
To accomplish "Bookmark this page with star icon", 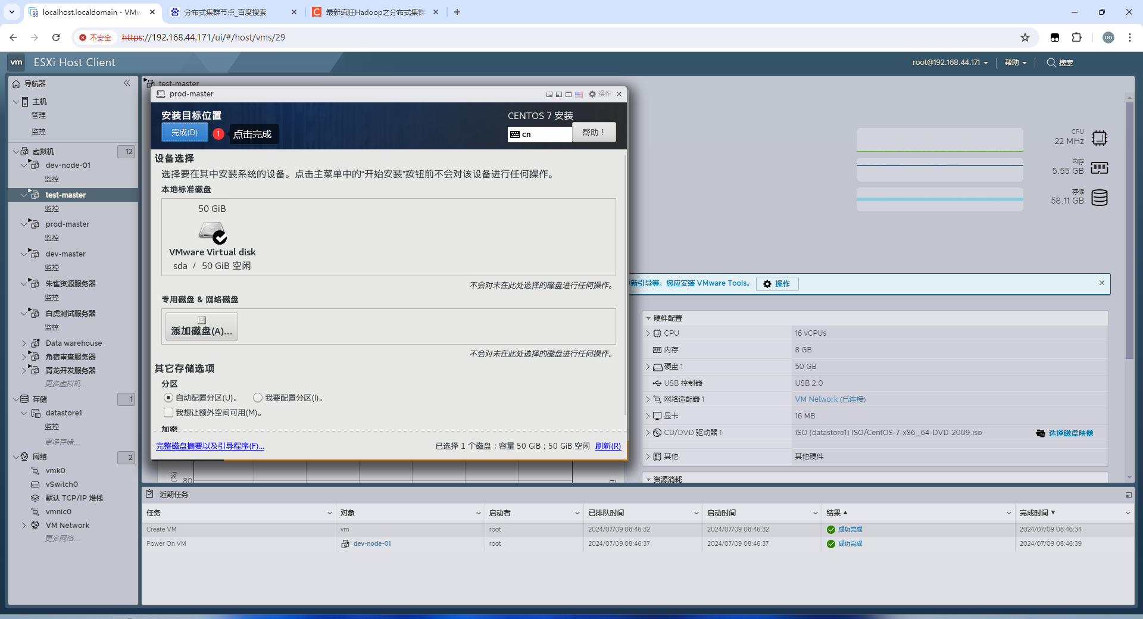I will (x=1025, y=37).
